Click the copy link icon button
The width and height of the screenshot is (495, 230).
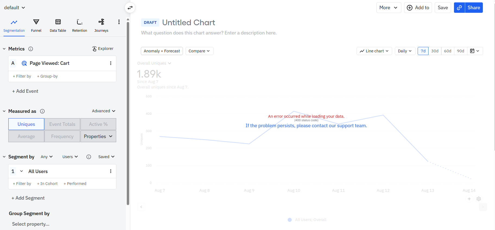pos(459,8)
